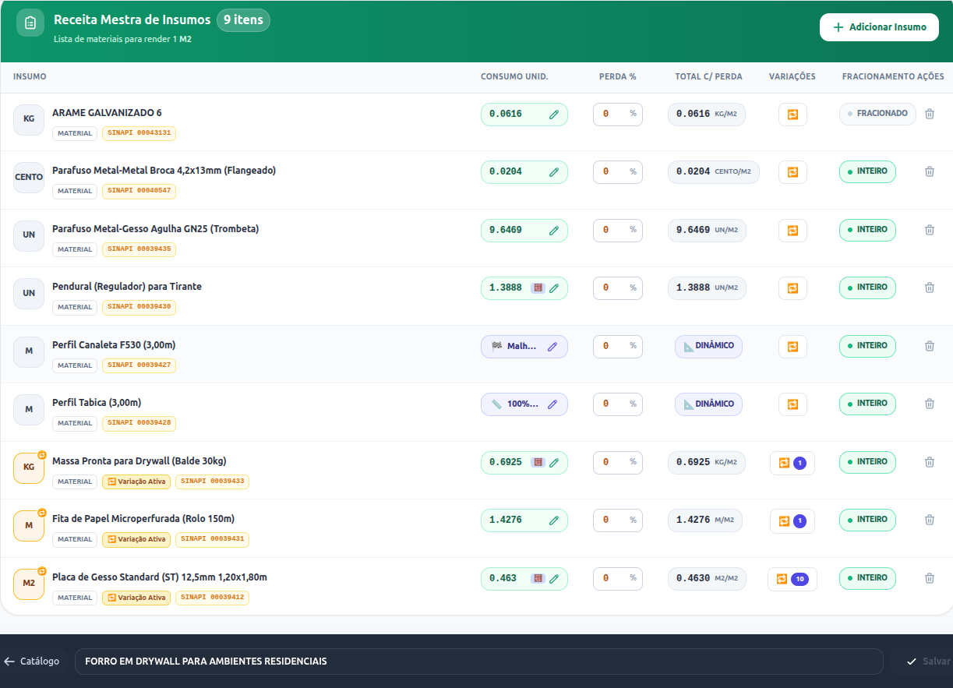The image size is (953, 688).
Task: Open variations for Perfil Tabica
Action: [792, 404]
